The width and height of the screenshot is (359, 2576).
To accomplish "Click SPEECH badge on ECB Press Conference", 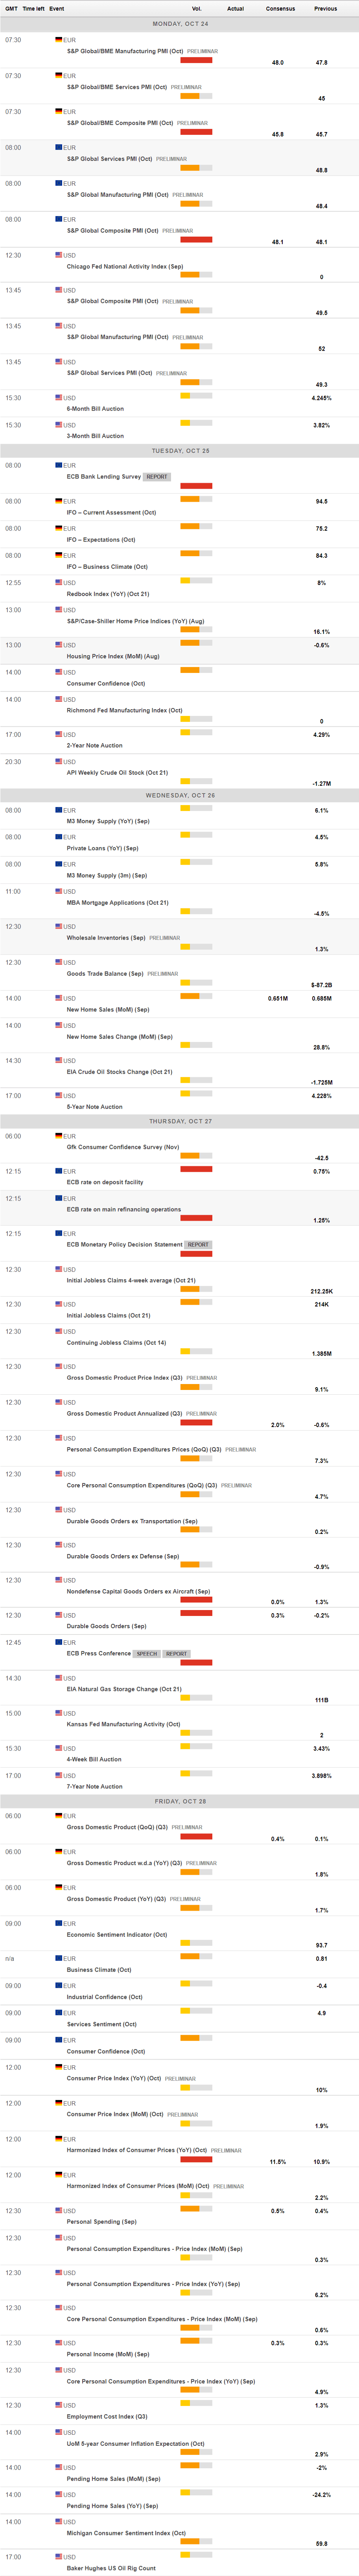I will coord(147,1654).
